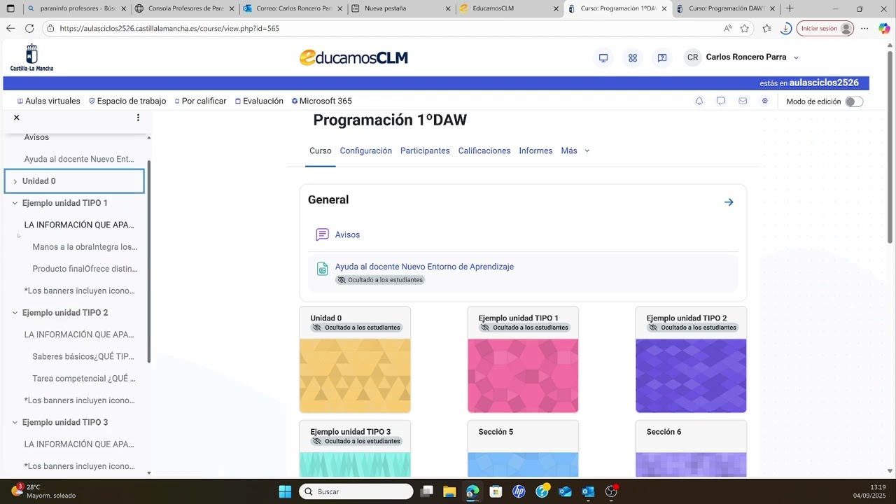Close the course index drawer
Screen dimensions: 896x504
pos(17,118)
